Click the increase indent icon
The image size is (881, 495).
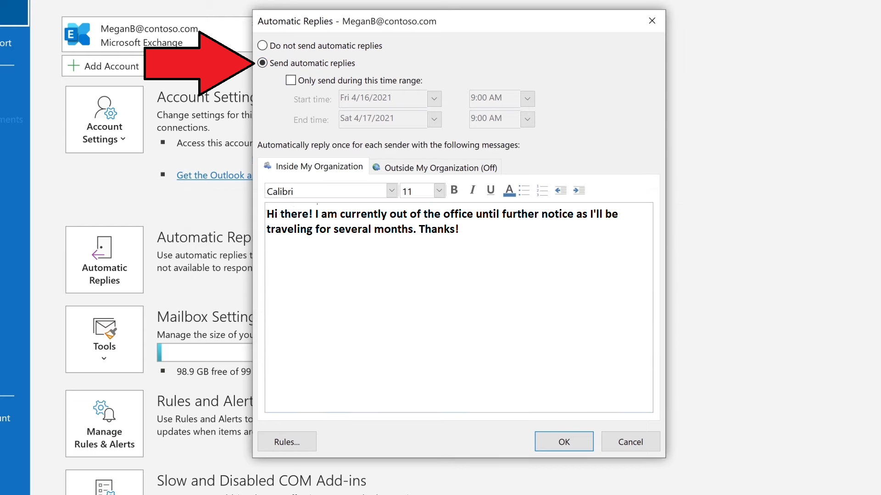pyautogui.click(x=579, y=190)
